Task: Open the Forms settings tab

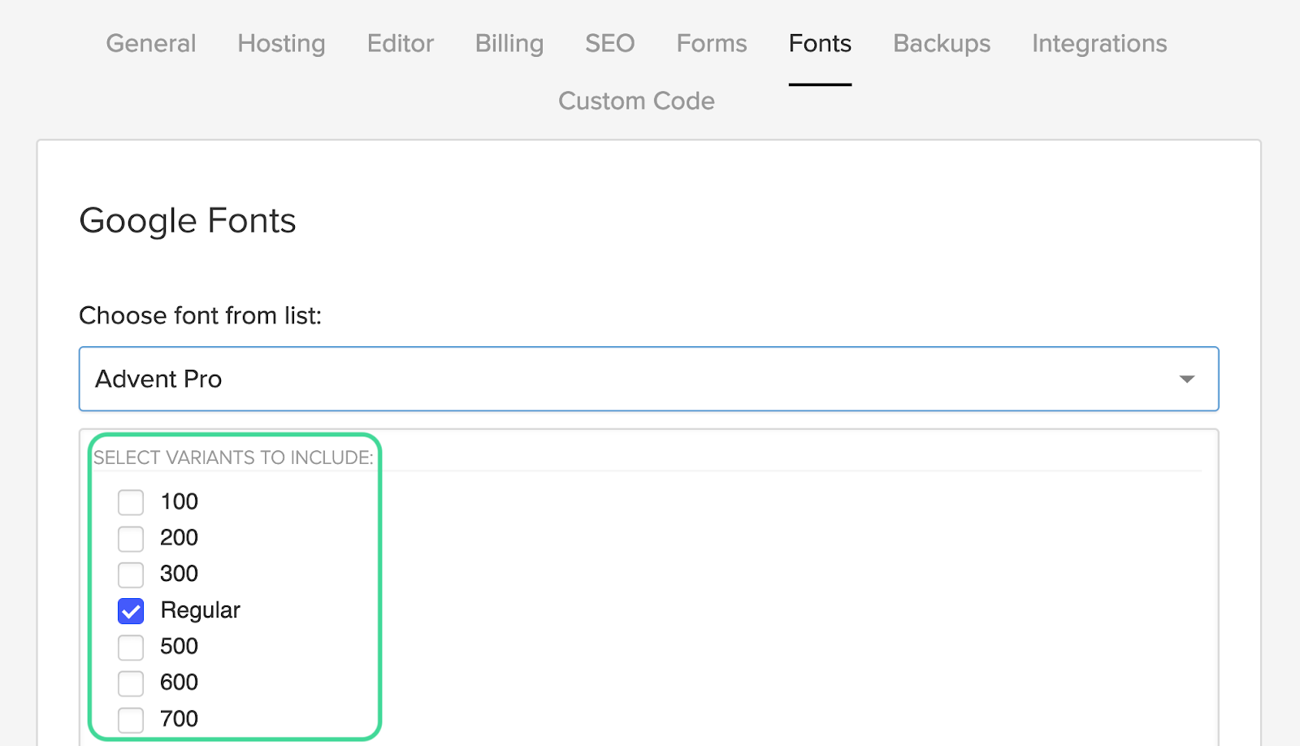Action: click(x=711, y=44)
